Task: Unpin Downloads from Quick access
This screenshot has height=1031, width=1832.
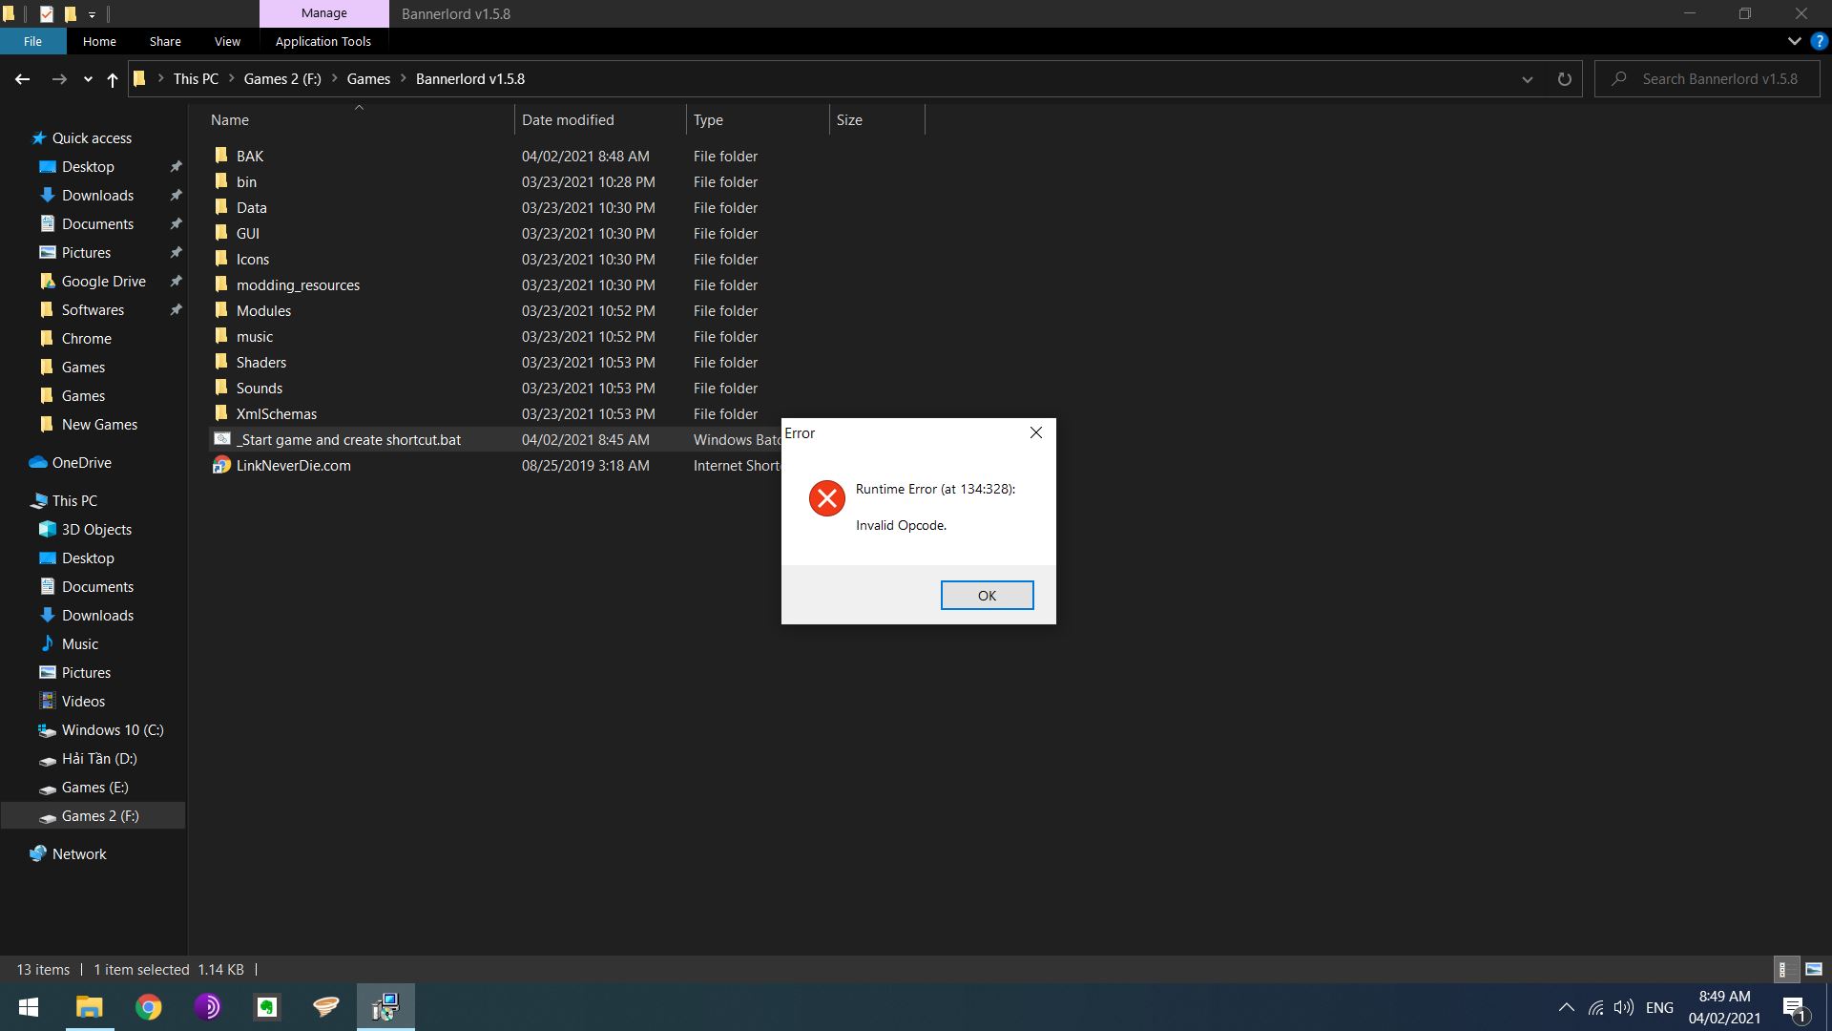Action: (176, 195)
